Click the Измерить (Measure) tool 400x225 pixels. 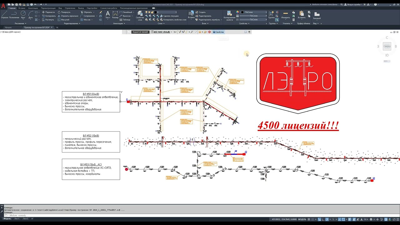click(x=286, y=15)
